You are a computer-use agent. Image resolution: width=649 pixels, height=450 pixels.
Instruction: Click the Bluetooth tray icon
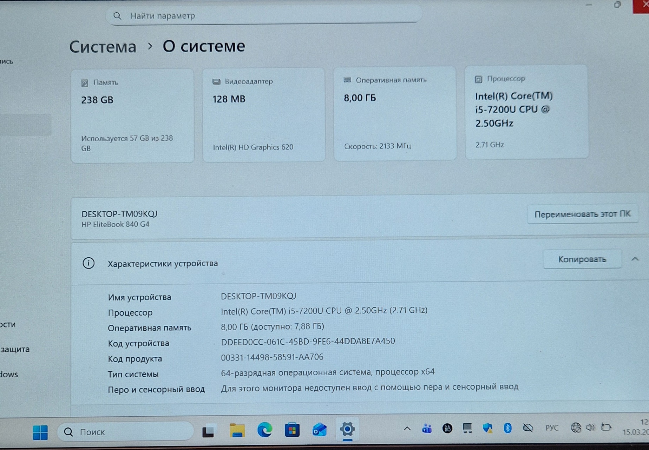pos(507,428)
